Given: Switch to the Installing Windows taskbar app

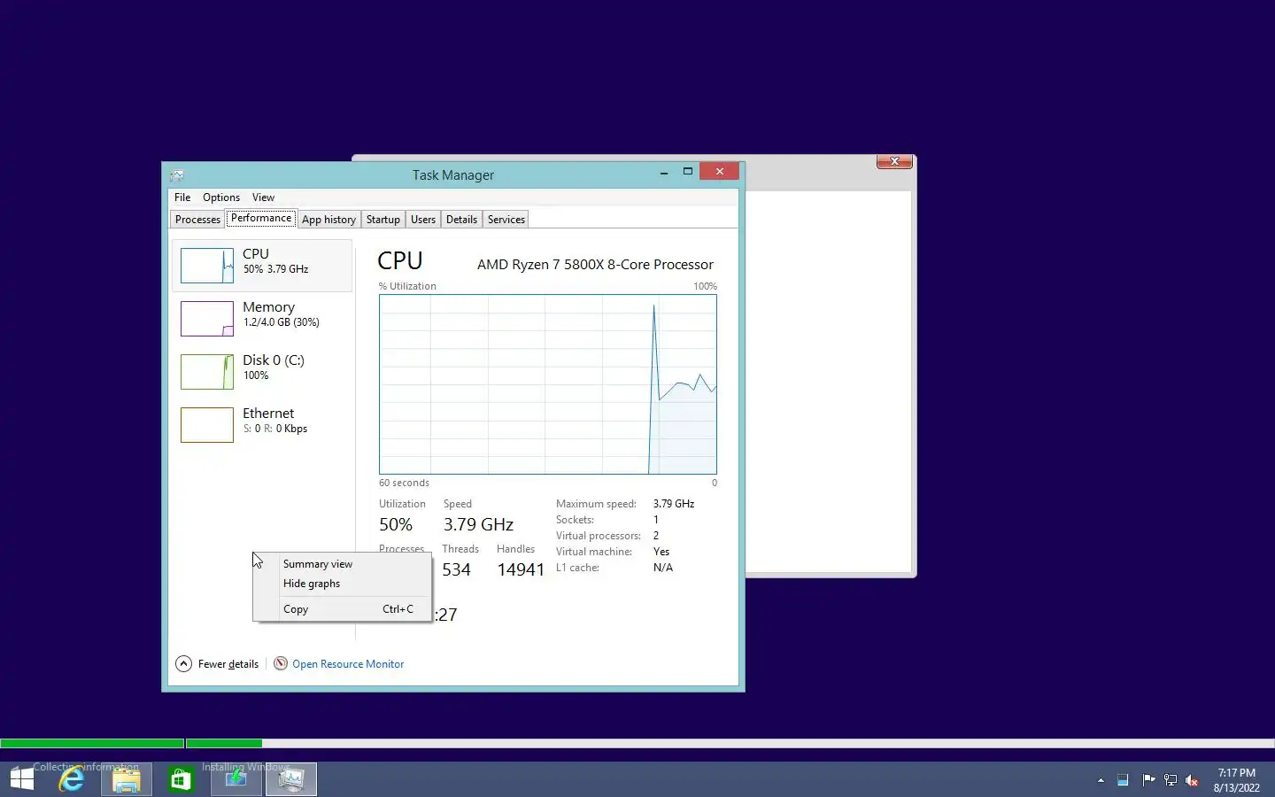Looking at the screenshot, I should (236, 779).
